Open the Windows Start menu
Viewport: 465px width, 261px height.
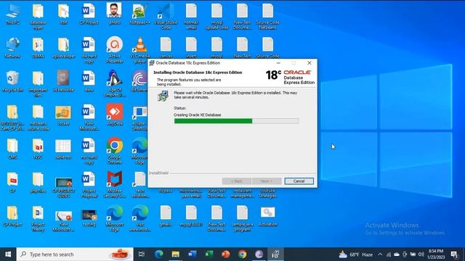8,254
